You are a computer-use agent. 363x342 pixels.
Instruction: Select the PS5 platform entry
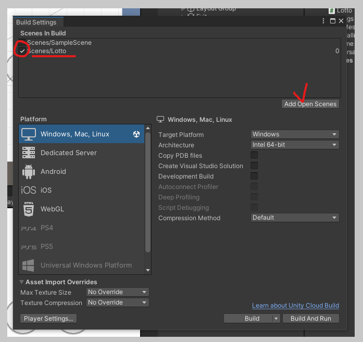(81, 246)
